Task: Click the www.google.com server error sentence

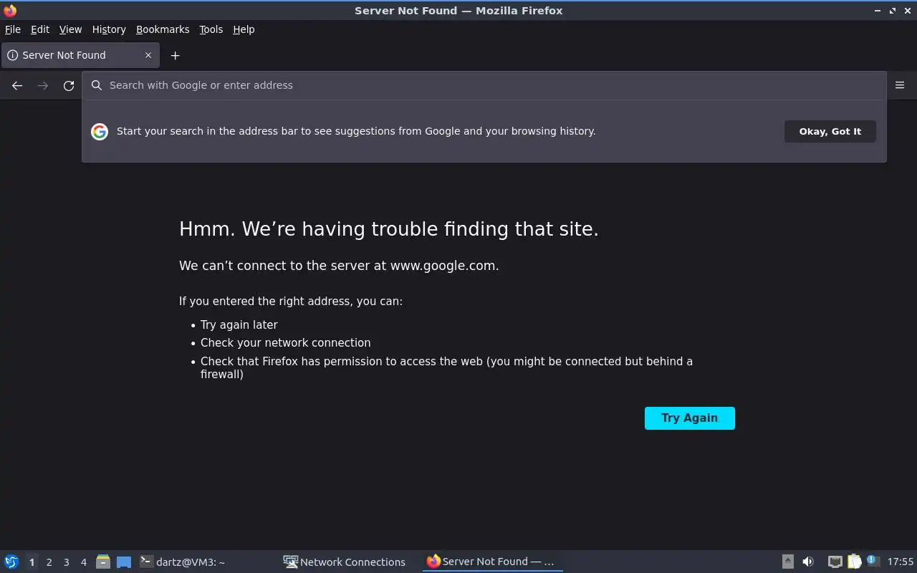Action: pos(339,266)
